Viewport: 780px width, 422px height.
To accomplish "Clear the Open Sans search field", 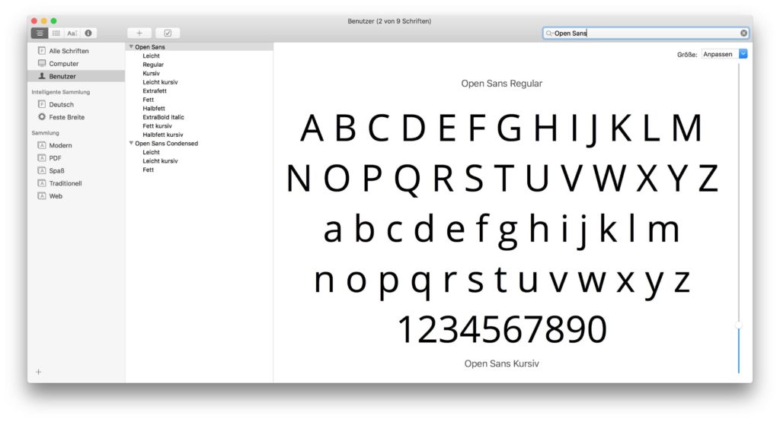I will point(743,33).
